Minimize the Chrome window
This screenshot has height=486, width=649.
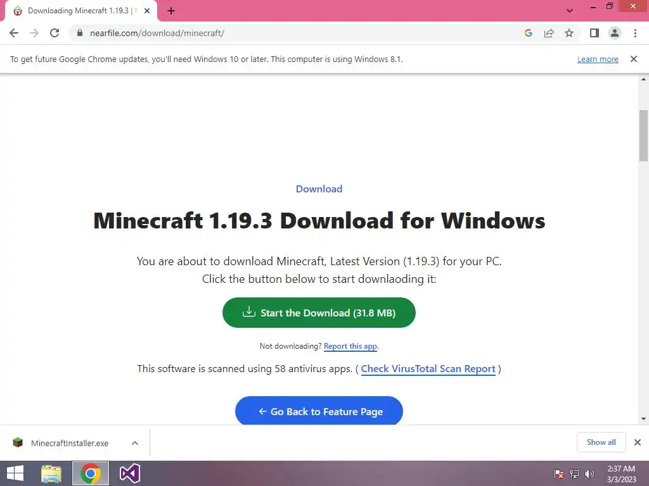point(593,6)
